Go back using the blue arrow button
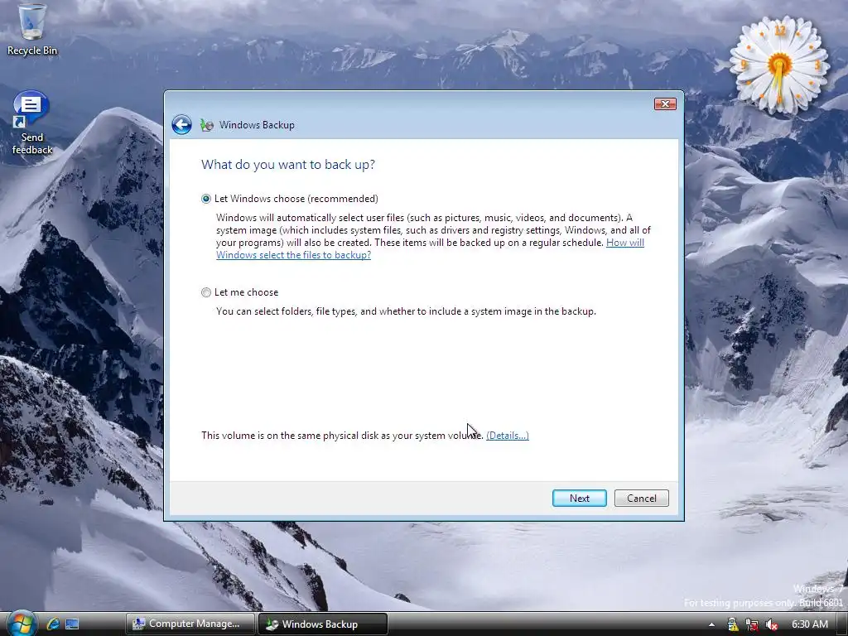 coord(181,125)
